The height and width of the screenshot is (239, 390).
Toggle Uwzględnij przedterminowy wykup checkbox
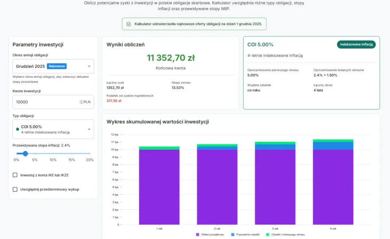(15, 189)
